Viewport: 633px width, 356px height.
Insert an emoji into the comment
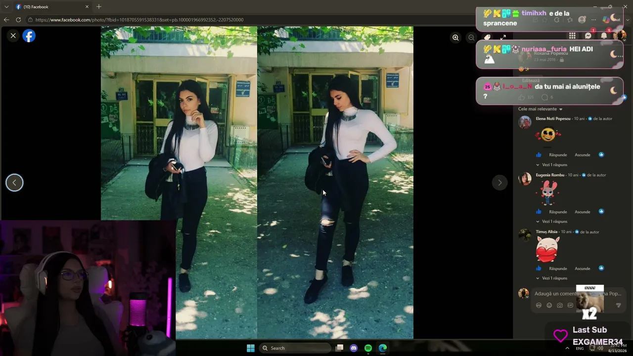(x=549, y=306)
